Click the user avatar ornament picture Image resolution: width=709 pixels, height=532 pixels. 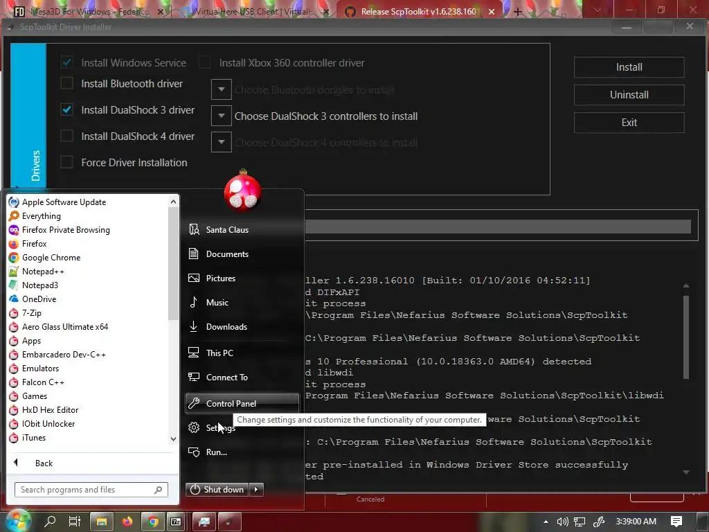[x=243, y=192]
